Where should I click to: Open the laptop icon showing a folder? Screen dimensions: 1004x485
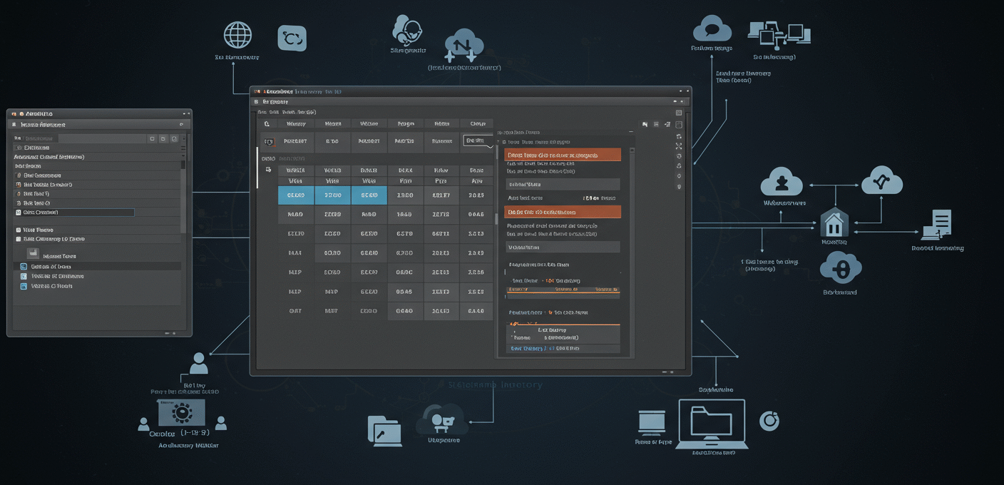point(711,423)
